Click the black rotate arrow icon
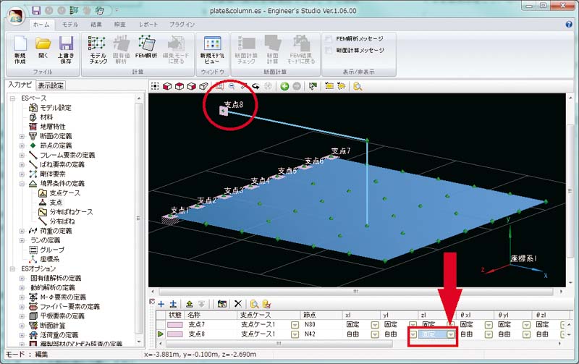 tap(255, 86)
